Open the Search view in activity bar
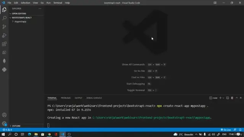244x137 pixels. (4, 18)
